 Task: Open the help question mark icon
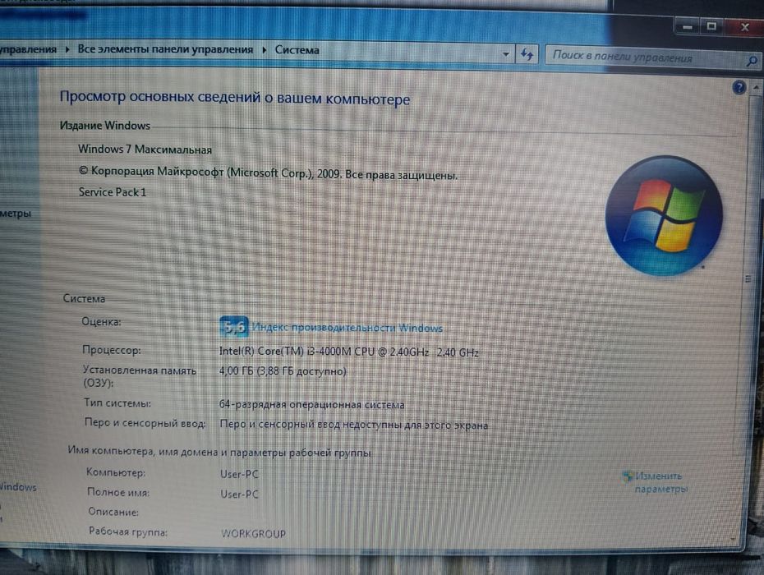click(739, 88)
